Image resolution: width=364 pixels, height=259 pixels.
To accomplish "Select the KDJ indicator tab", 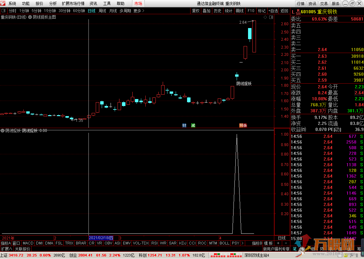I will tap(183, 243).
